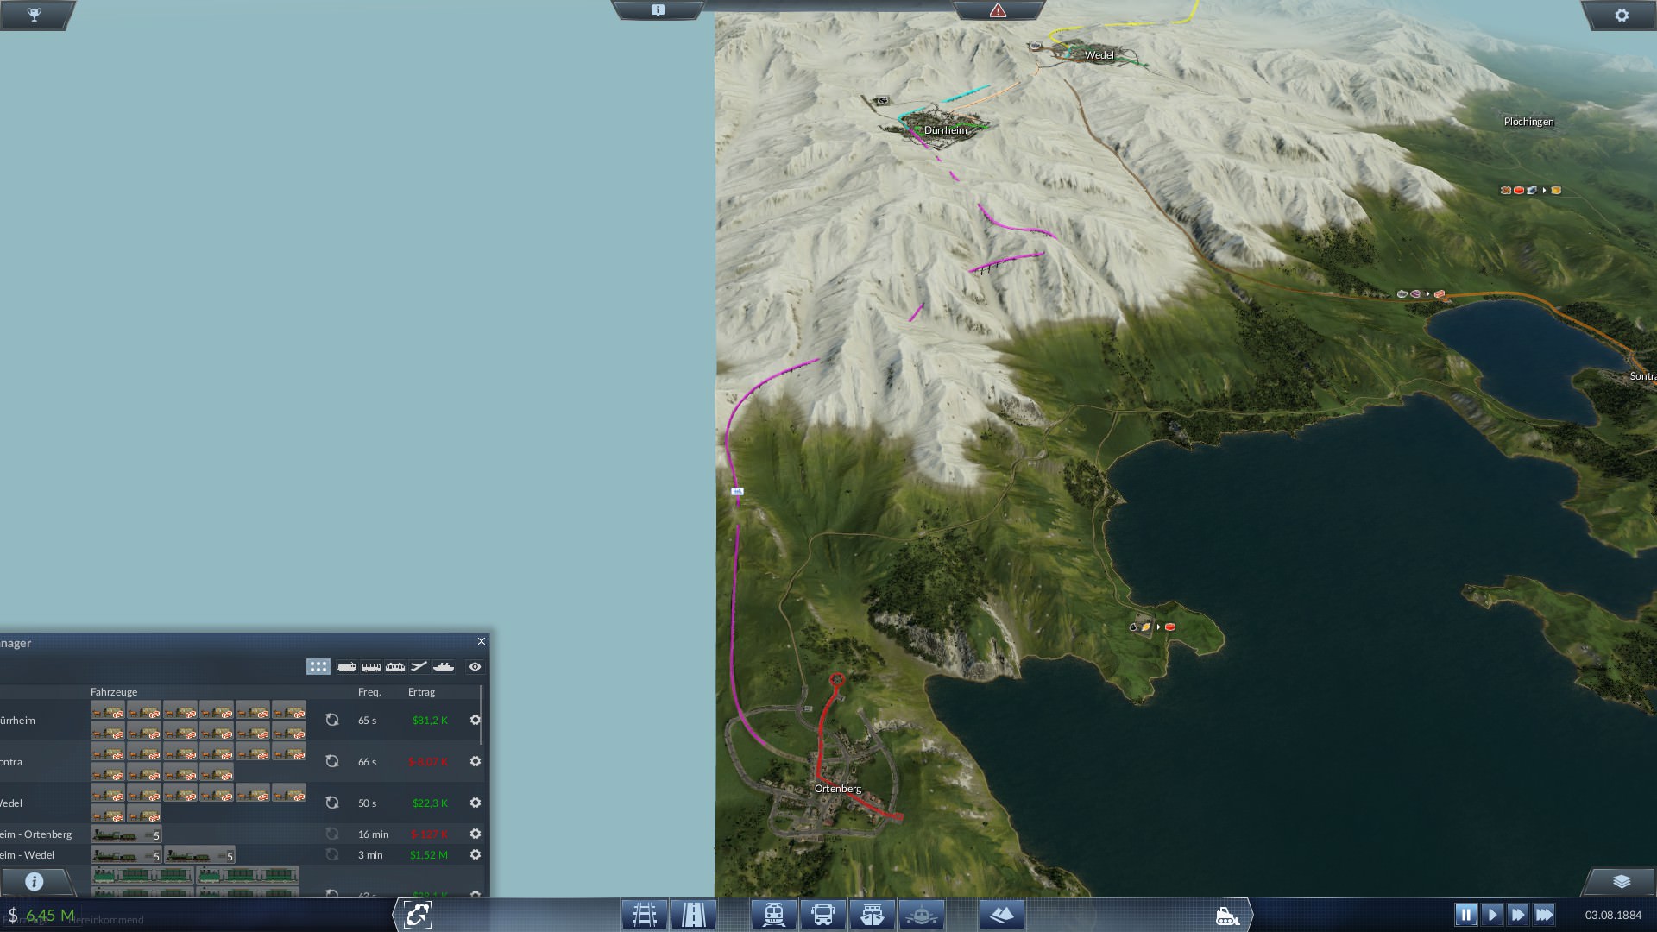Open the info button at bottom left
The height and width of the screenshot is (932, 1657).
coord(35,881)
